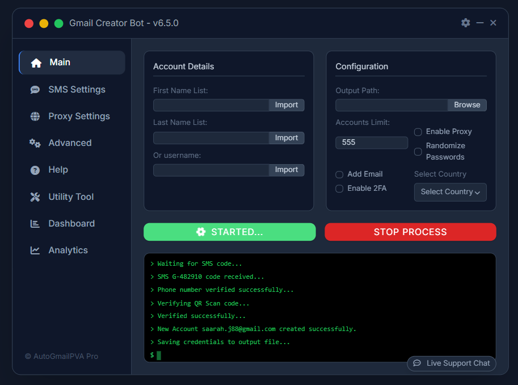Open Dashboard with its list icon
Viewport: 518px width, 385px height.
pos(34,223)
